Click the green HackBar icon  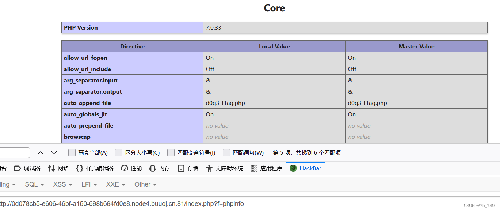293,168
